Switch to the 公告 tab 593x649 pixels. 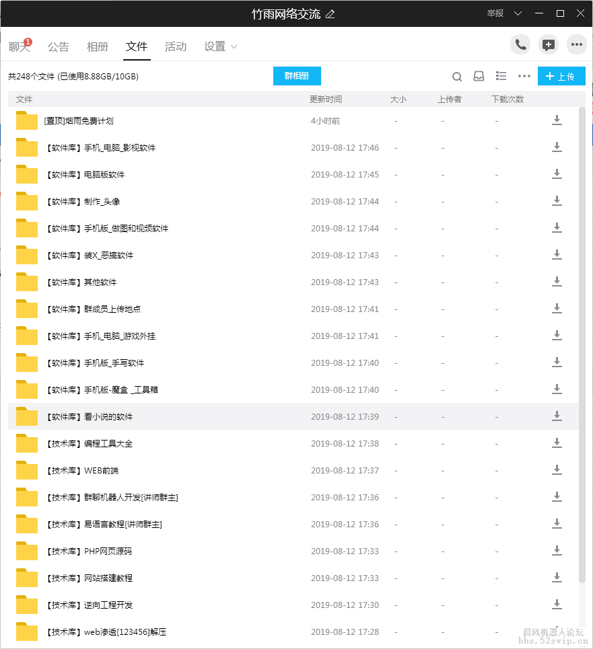tap(59, 46)
